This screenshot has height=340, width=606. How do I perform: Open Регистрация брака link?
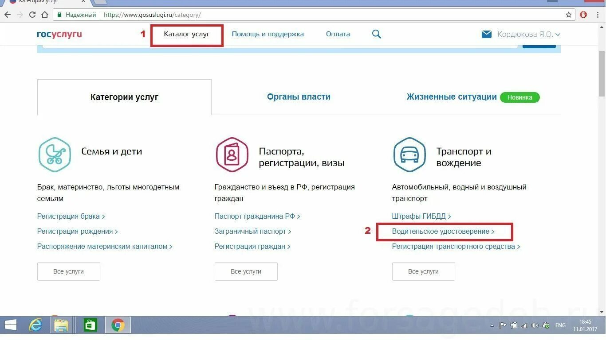71,216
